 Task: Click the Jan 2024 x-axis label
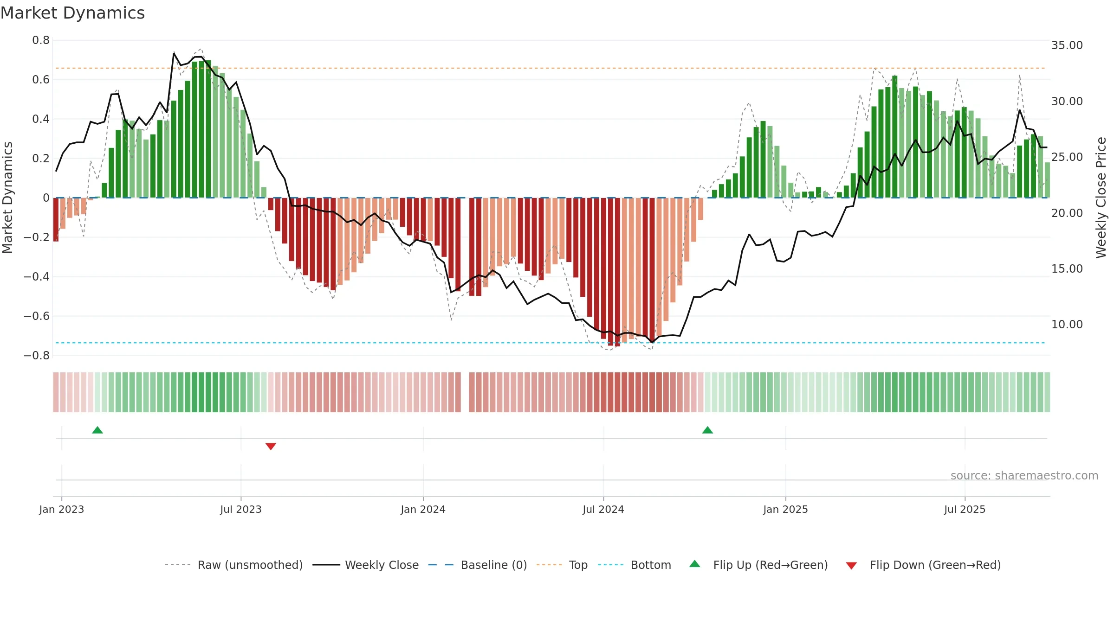pyautogui.click(x=423, y=509)
